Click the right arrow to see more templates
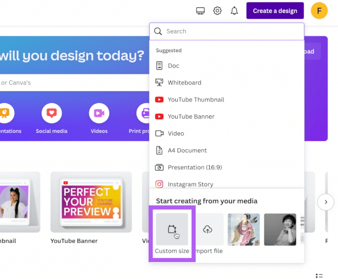338x279 pixels. [x=326, y=202]
